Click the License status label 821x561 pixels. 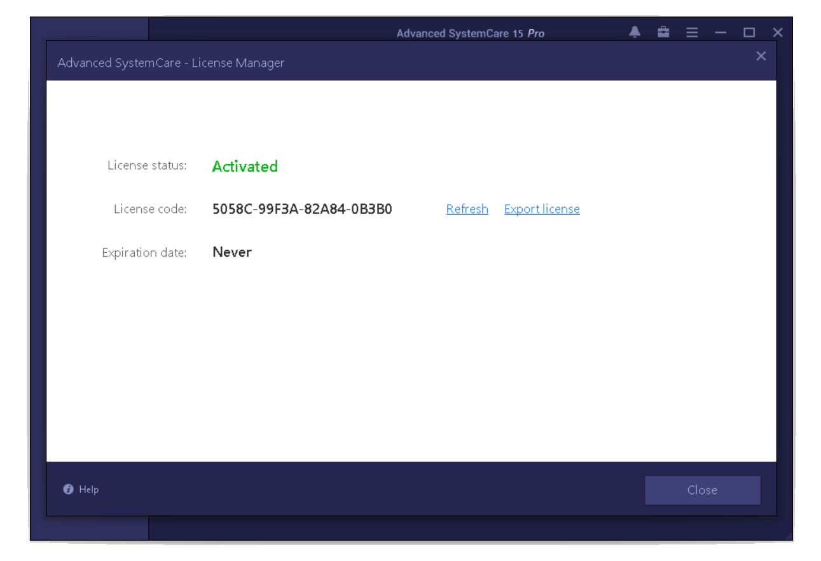pos(147,166)
